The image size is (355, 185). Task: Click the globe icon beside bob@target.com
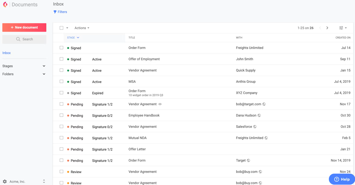click(264, 104)
